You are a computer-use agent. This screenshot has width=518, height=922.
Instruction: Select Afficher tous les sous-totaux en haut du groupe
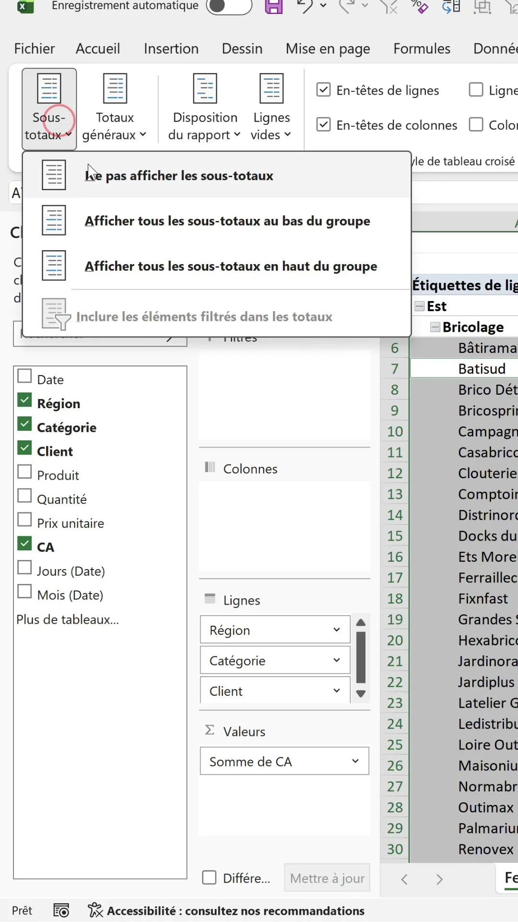click(x=217, y=266)
